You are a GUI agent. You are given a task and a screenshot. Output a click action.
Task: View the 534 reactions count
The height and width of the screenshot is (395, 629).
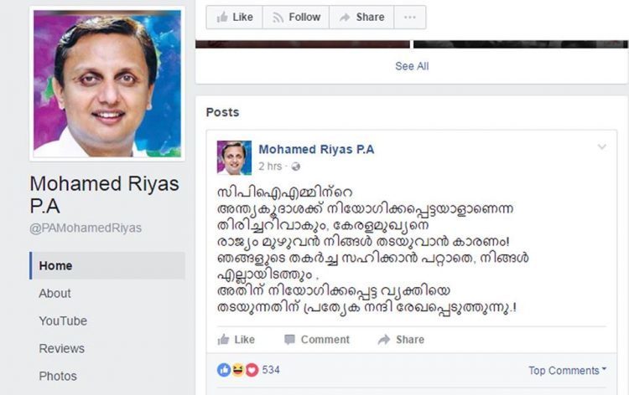point(271,370)
